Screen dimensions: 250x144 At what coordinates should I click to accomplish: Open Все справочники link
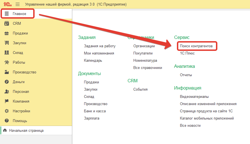coord(148,68)
